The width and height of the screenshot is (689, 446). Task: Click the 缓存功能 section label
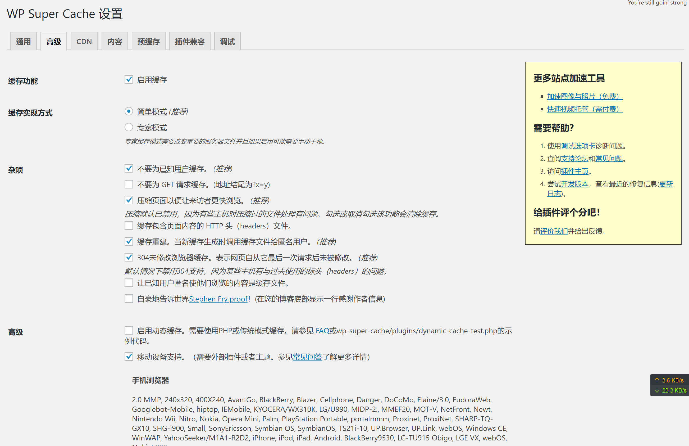pos(23,81)
